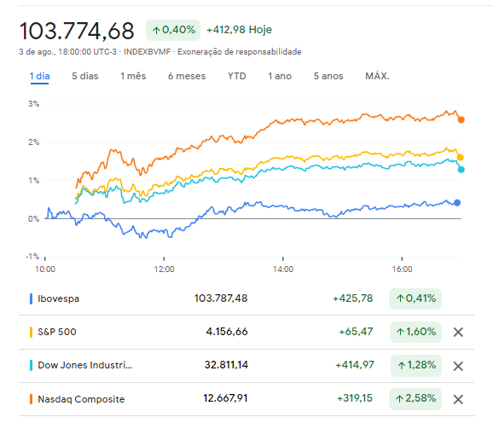This screenshot has height=423, width=493.
Task: Open Exoneração de responsabilidade link
Action: tap(240, 51)
